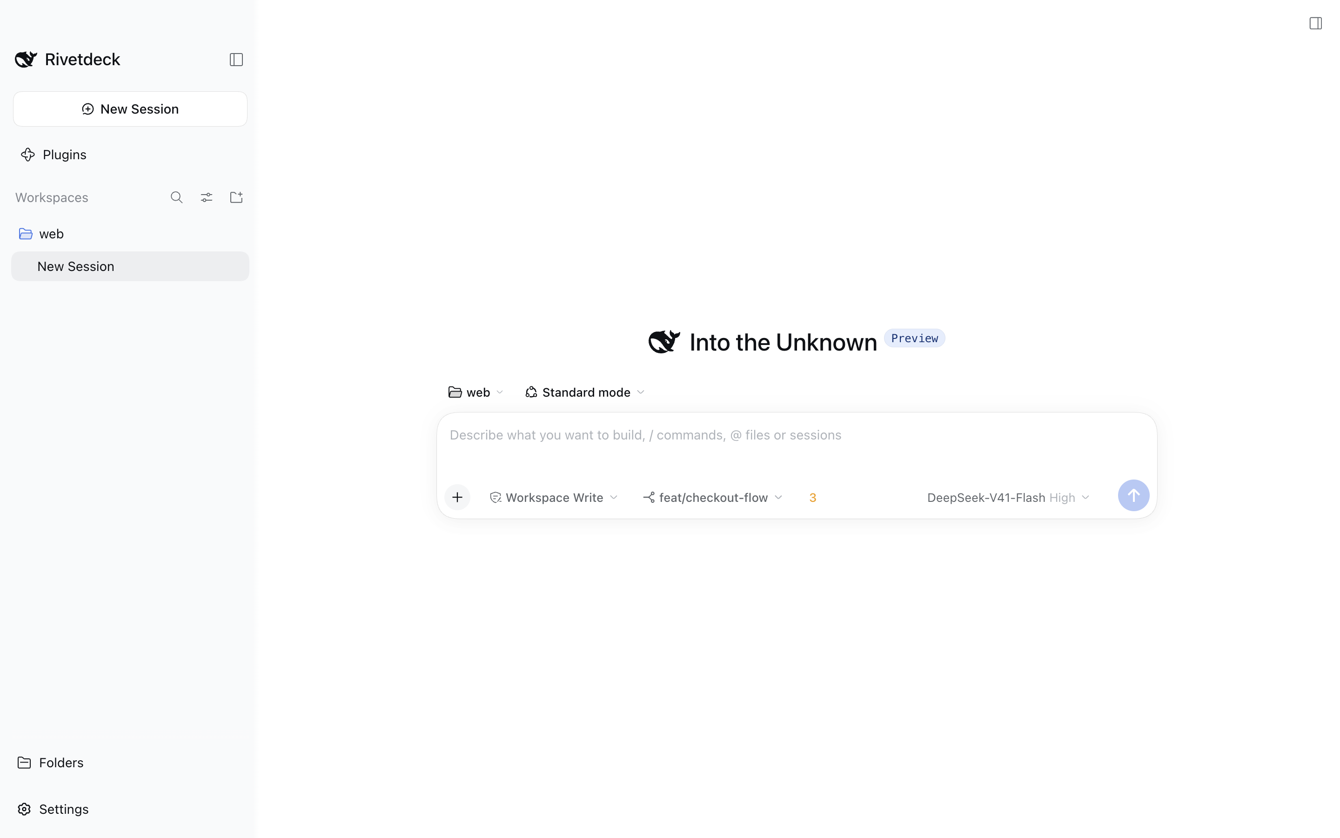Click the orange 3 changes counter
1340x838 pixels.
pos(813,498)
